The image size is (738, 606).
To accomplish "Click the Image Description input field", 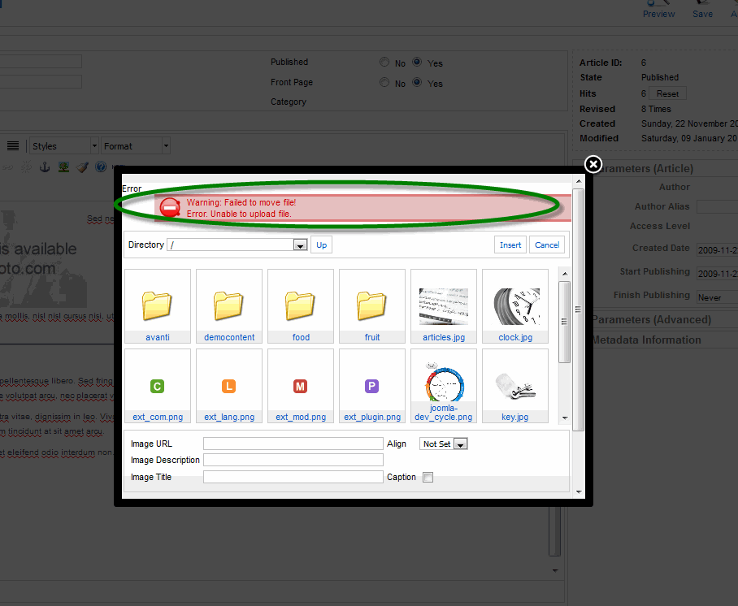I will 293,460.
